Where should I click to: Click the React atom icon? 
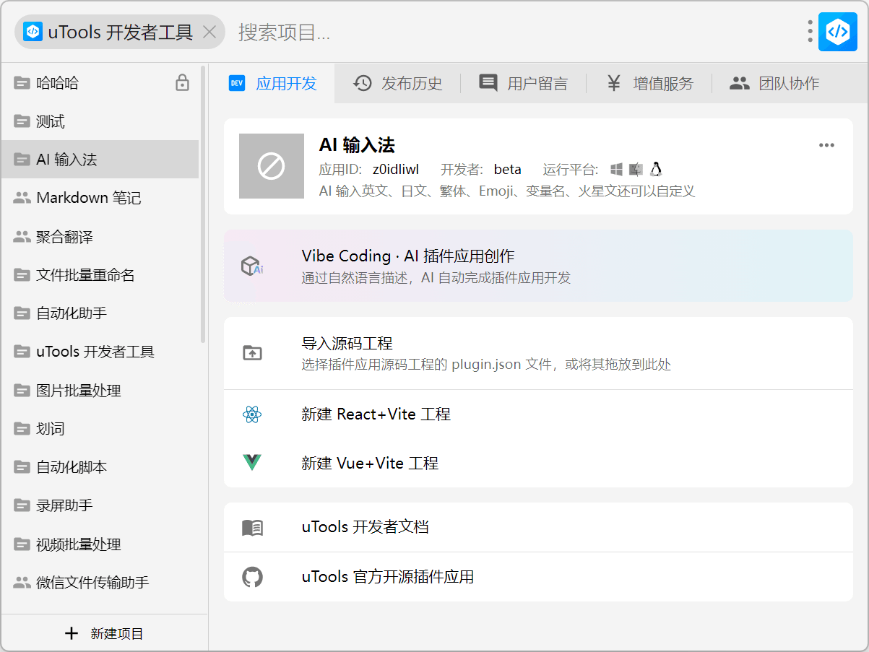[x=252, y=414]
